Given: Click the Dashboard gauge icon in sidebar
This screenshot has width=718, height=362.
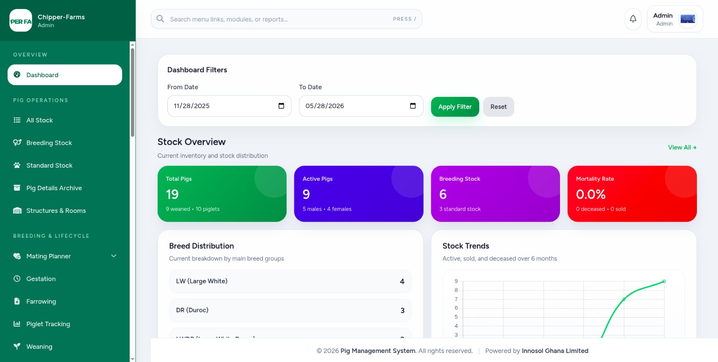Looking at the screenshot, I should coord(17,75).
